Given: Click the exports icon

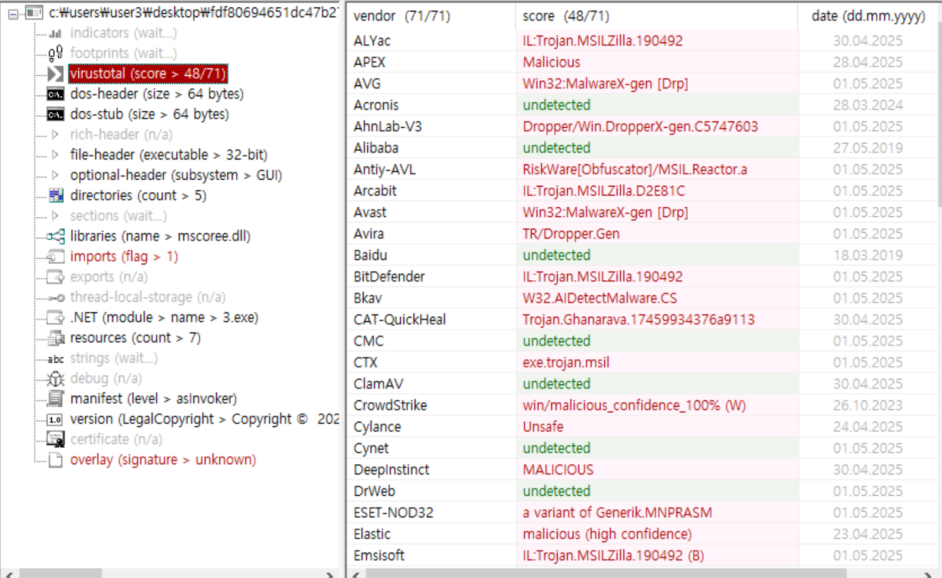Looking at the screenshot, I should pos(56,276).
